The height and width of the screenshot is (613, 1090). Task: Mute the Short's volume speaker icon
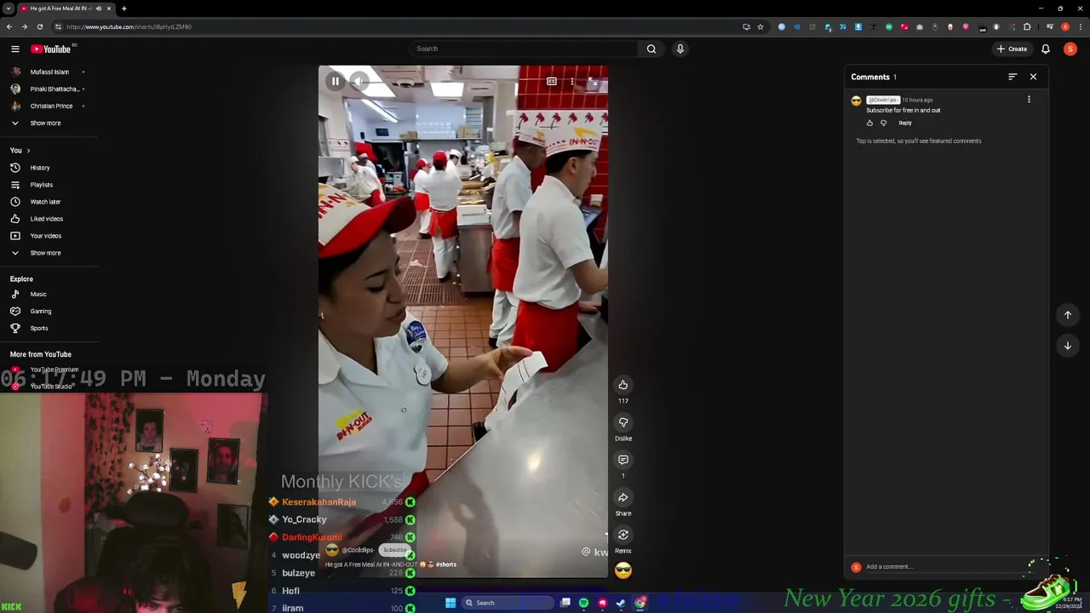pos(359,82)
